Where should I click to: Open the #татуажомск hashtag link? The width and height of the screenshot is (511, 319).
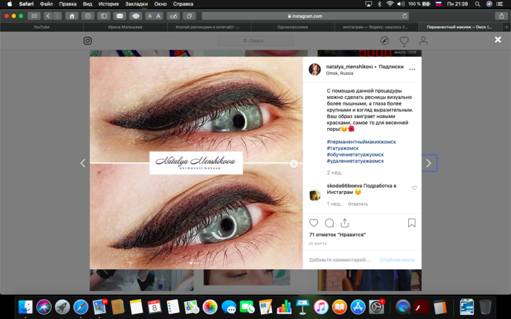tap(342, 149)
